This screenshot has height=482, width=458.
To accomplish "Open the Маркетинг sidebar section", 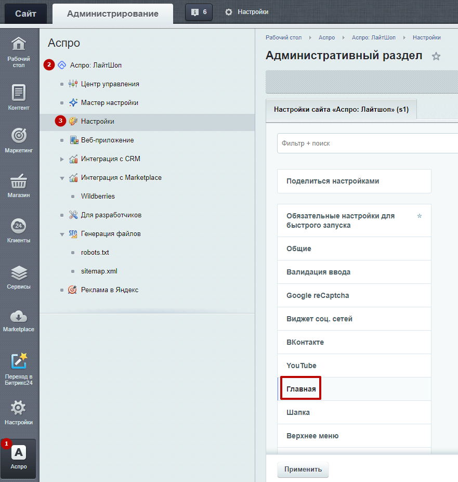I will coord(19,140).
